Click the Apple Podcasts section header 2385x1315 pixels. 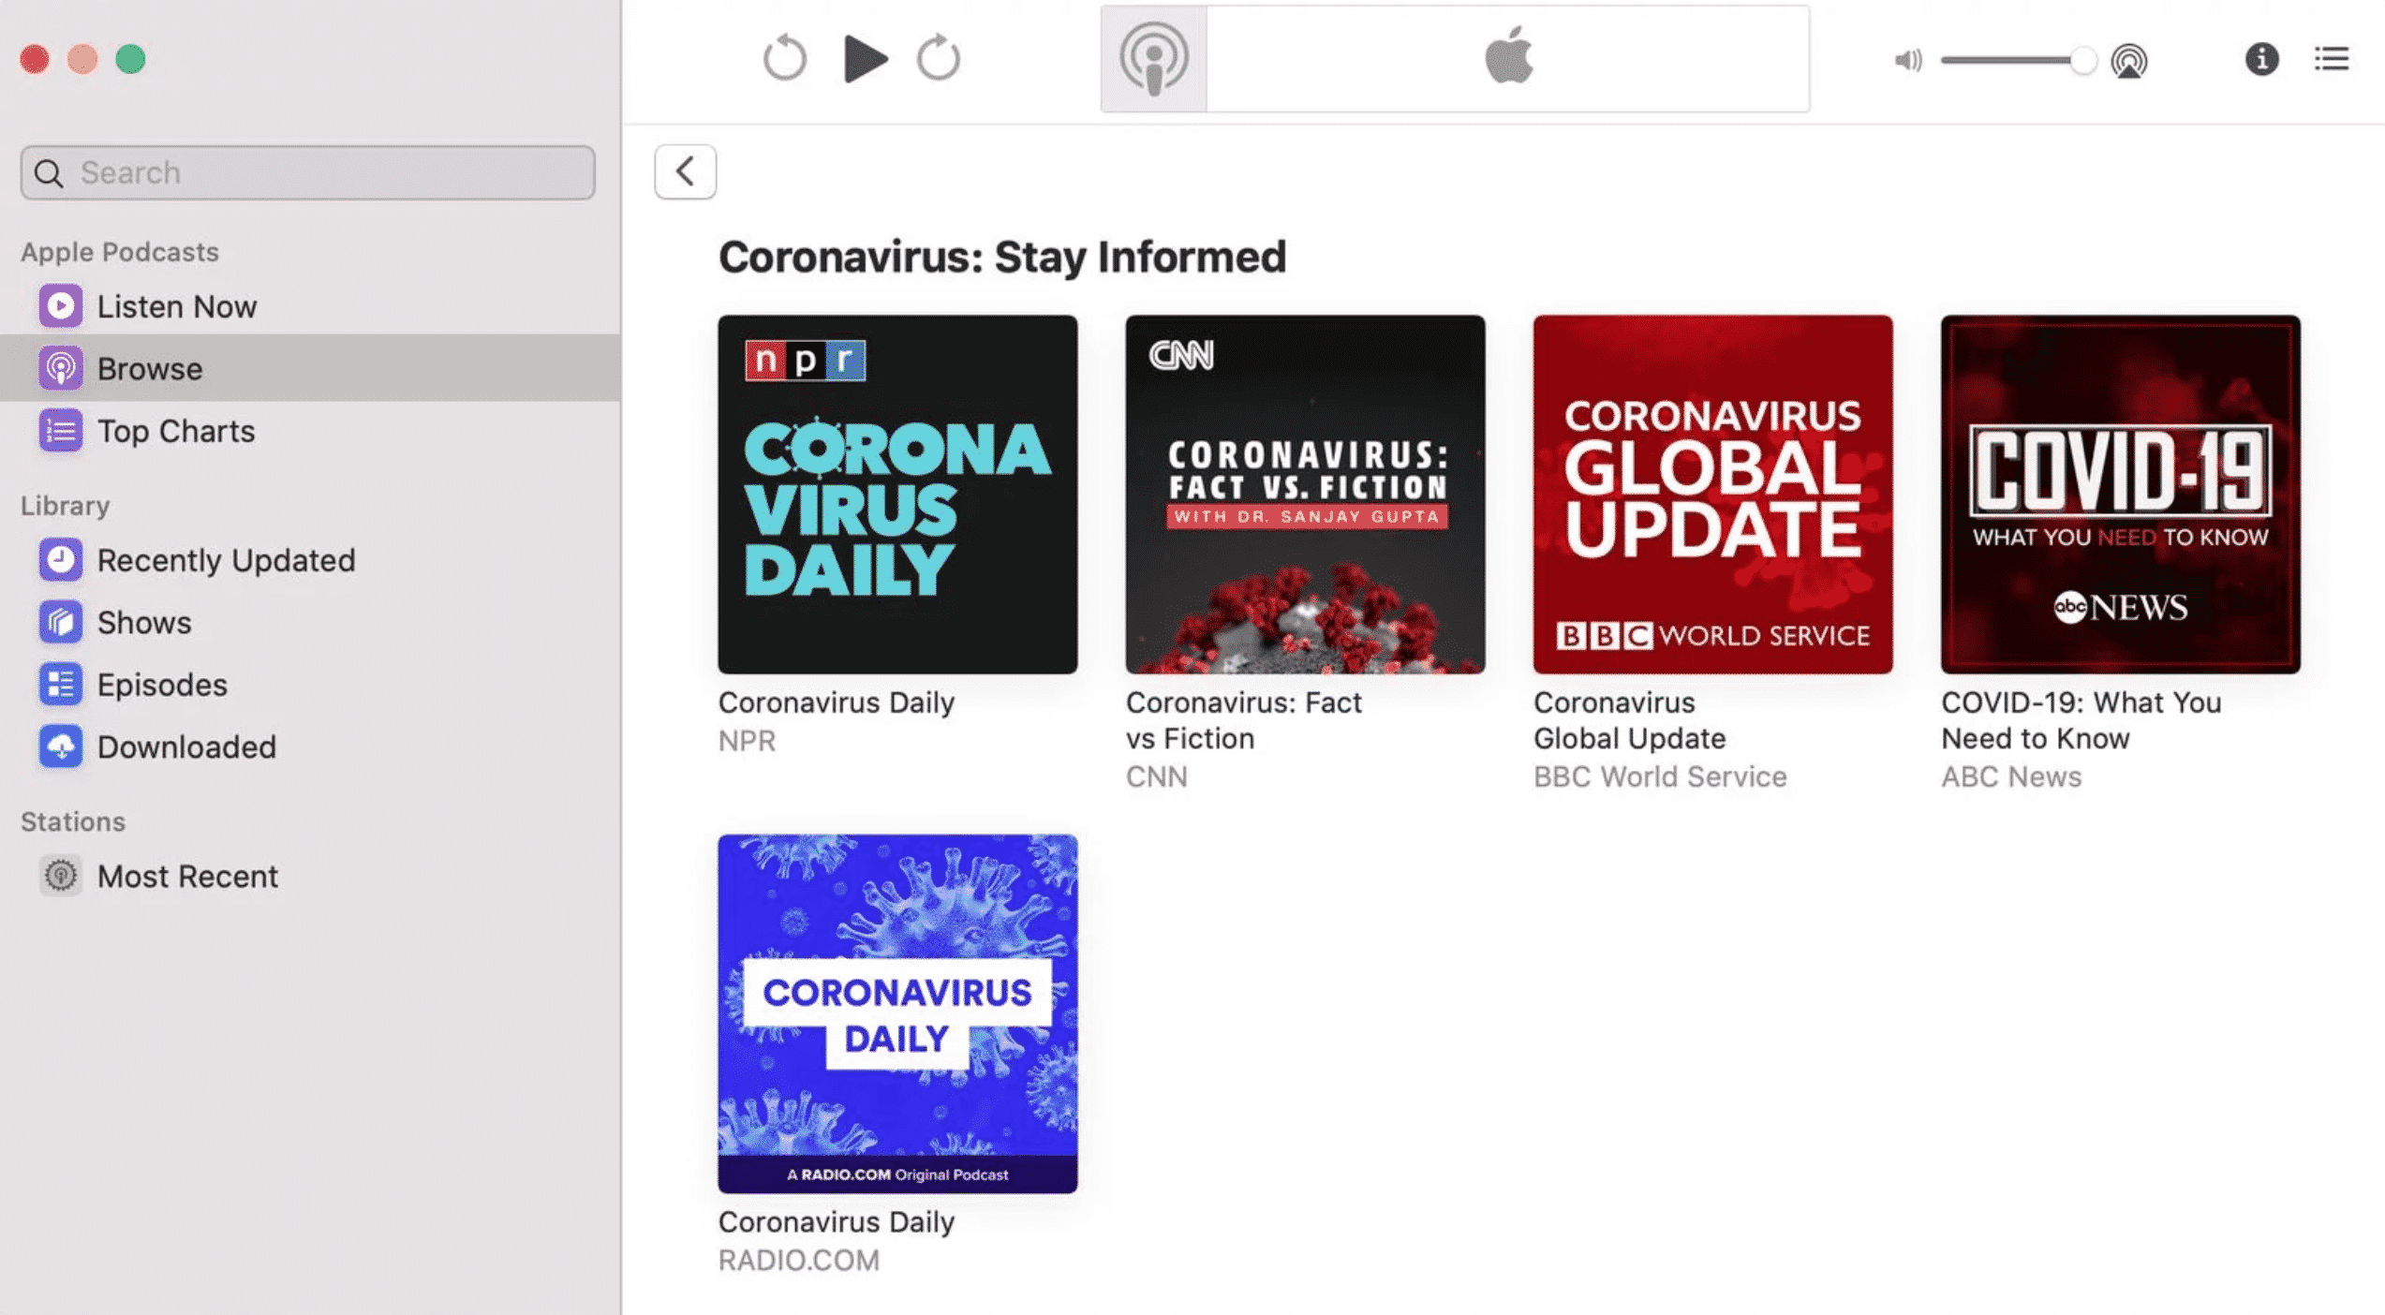click(119, 251)
